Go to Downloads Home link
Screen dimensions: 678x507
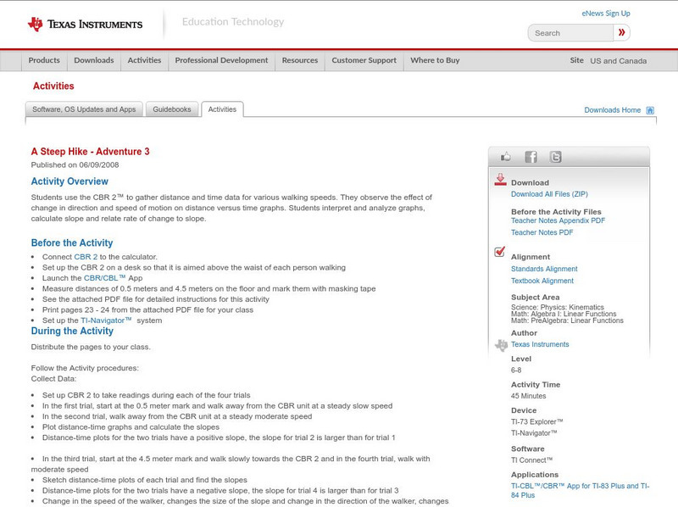pyautogui.click(x=612, y=110)
